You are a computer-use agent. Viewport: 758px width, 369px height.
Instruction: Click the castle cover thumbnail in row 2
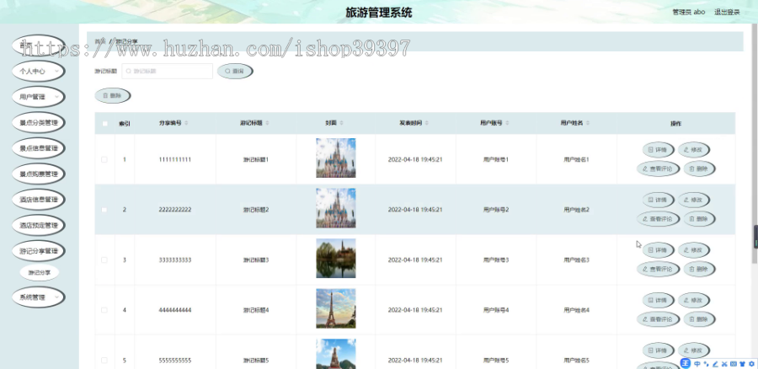click(x=336, y=208)
